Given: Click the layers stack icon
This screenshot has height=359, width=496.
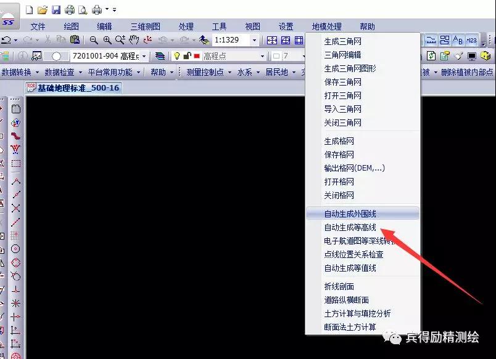Looking at the screenshot, I should pyautogui.click(x=160, y=56).
